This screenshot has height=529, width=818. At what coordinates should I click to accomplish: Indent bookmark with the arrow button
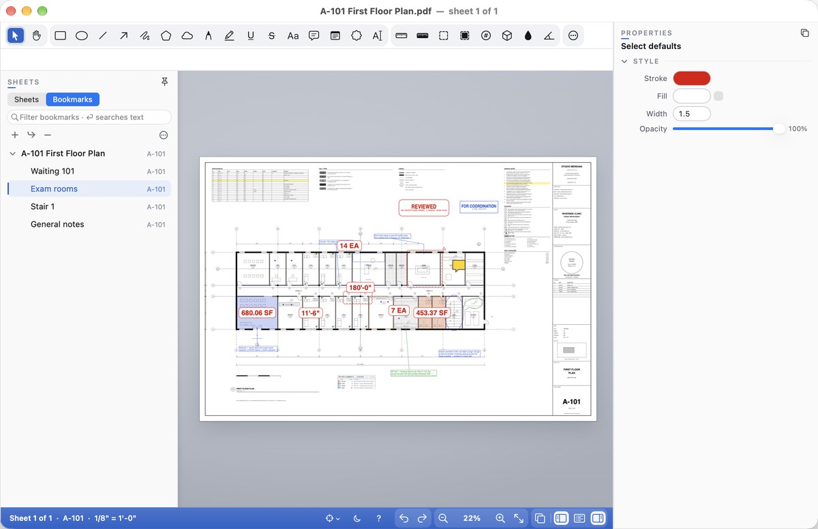click(31, 135)
